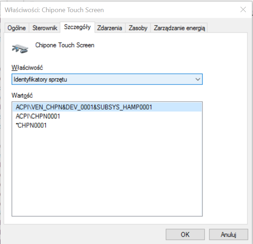Click the Anuluj button to cancel
Image resolution: width=253 pixels, height=244 pixels.
[228, 234]
